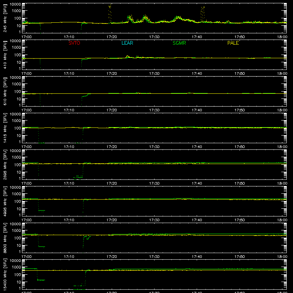Select the 245 MHz [SFU] axis title
Image resolution: width=293 pixels, height=293 pixels.
click(5, 18)
